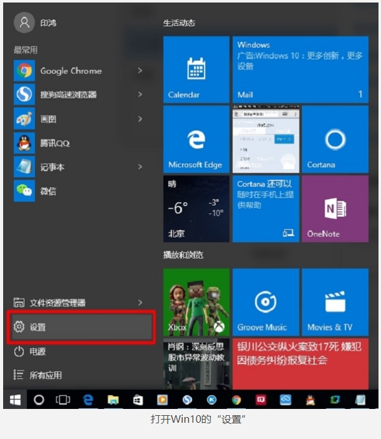Open the Beijing weather tile

pyautogui.click(x=196, y=209)
